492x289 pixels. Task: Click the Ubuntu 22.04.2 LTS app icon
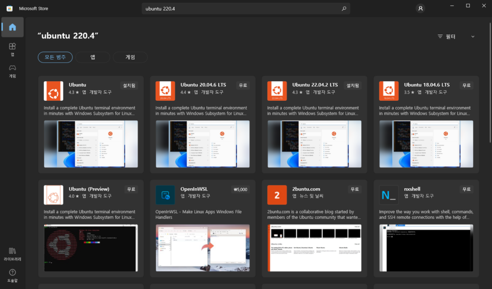pos(277,91)
